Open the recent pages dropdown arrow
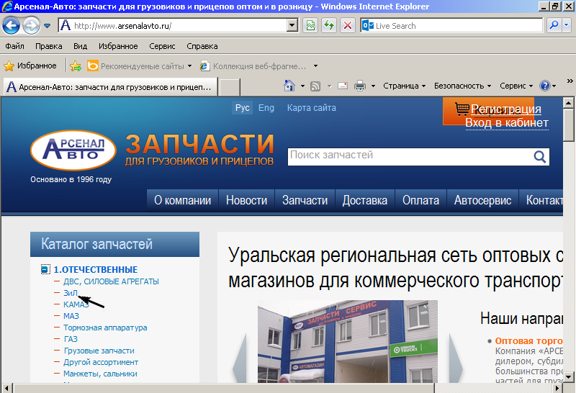The image size is (576, 393). coord(47,26)
